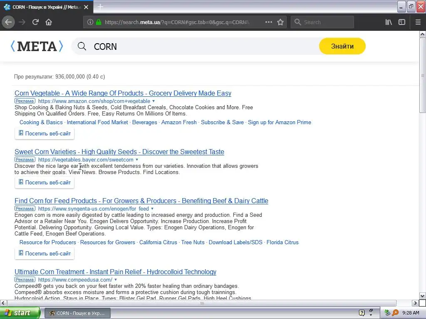Click the 9:28 AM taskbar clock
This screenshot has width=426, height=319.
(411, 313)
